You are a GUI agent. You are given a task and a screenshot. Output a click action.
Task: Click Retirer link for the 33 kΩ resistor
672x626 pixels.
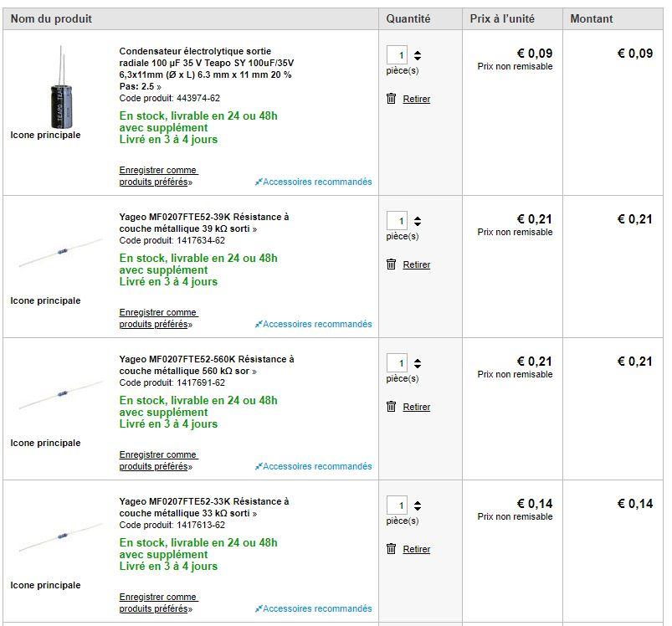[417, 549]
